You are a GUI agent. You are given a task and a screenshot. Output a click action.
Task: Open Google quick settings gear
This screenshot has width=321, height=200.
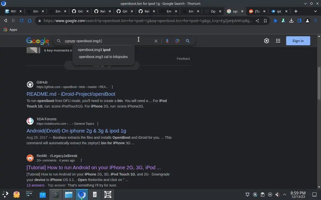tap(267, 41)
